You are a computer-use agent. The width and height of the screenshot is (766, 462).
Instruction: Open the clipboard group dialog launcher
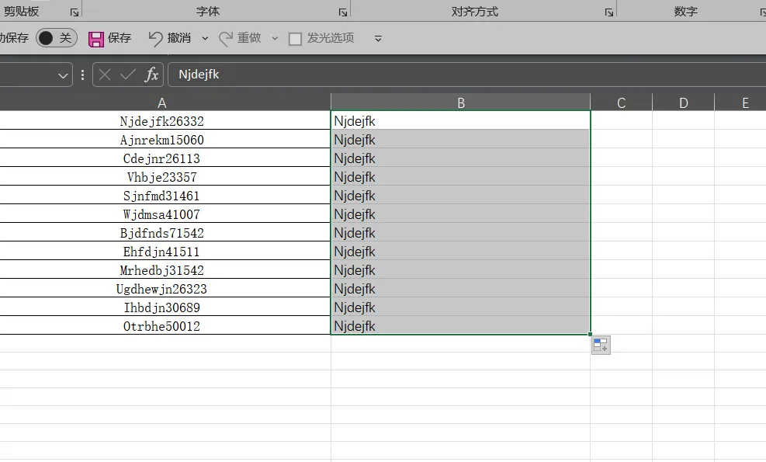coord(75,12)
